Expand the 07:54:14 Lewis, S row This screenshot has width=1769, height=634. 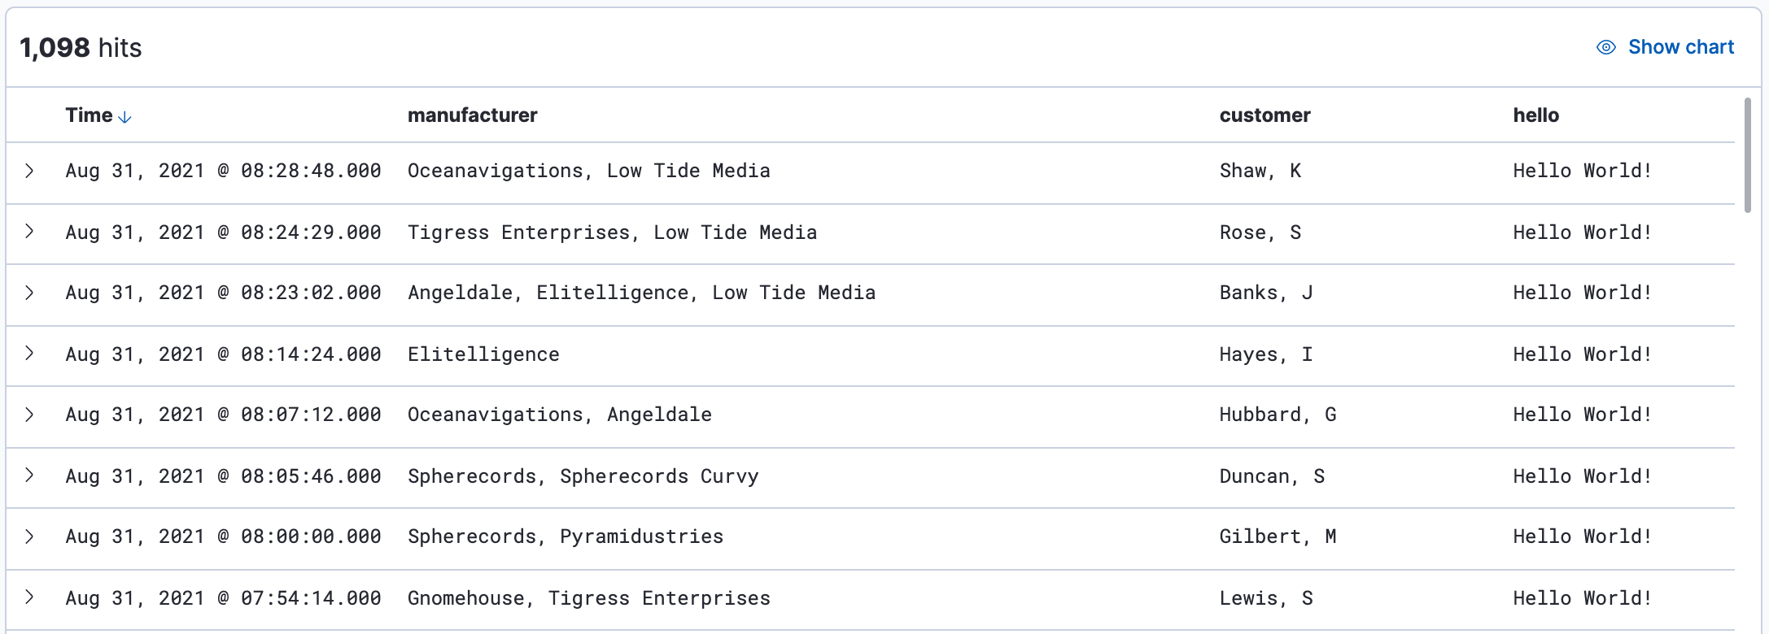tap(29, 597)
